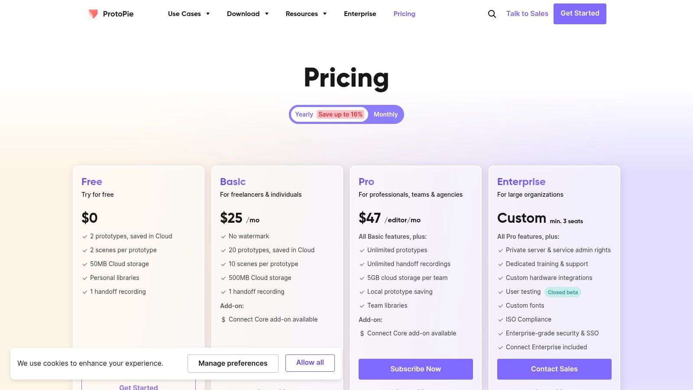The width and height of the screenshot is (693, 390).
Task: Click the Save up to 16% badge
Action: tap(340, 114)
